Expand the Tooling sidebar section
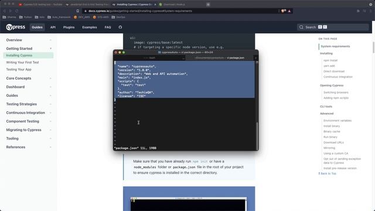Viewport: 375px width, 211px height. 29,138
